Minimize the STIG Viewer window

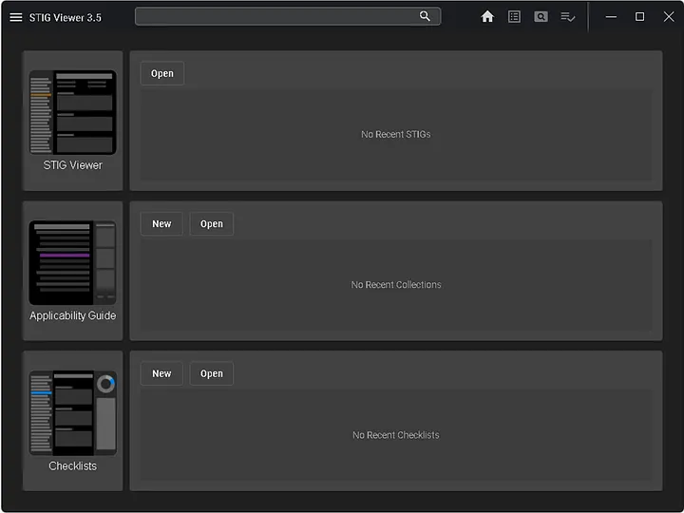(x=611, y=17)
